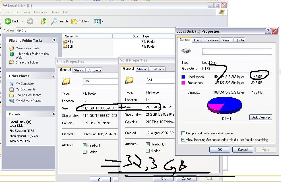The height and width of the screenshot is (182, 281).
Task: Collapse Details panel
Action: coord(54,114)
